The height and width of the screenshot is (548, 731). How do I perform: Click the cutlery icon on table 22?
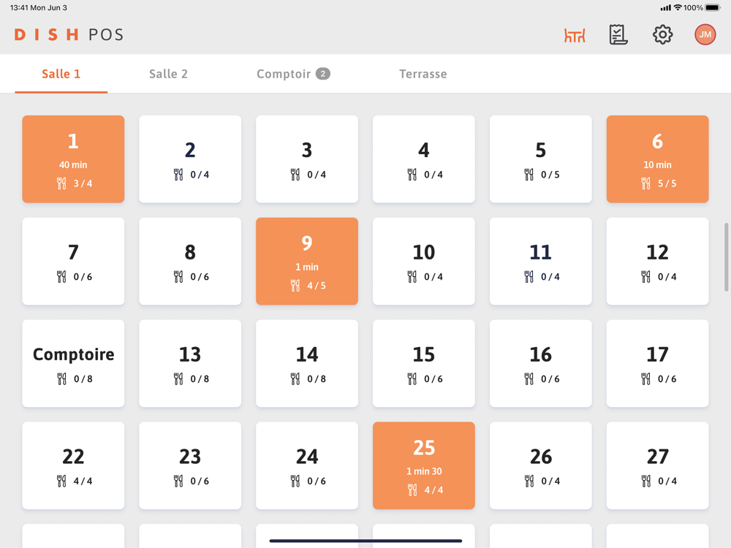[x=61, y=482]
